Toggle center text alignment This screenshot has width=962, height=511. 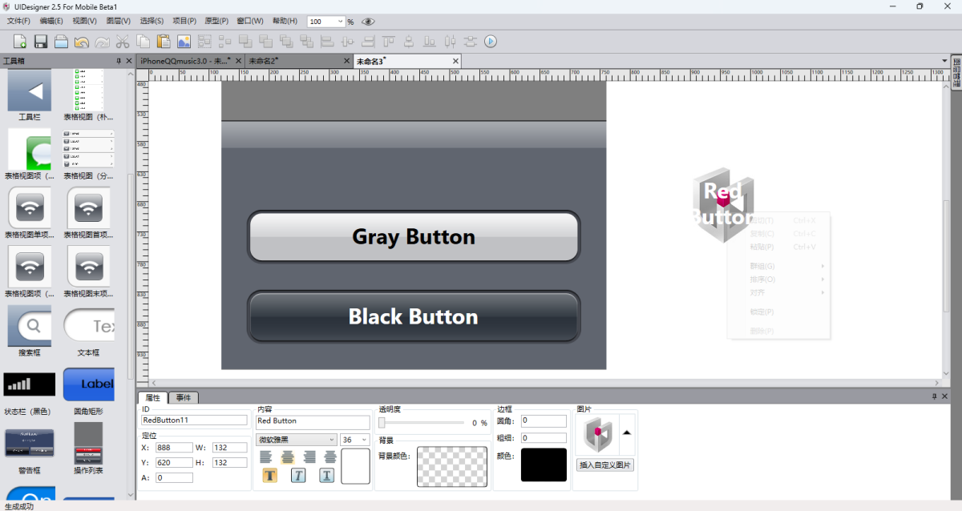point(288,457)
